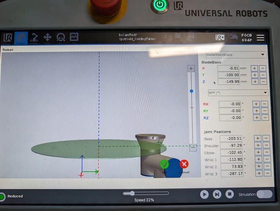This screenshot has height=211, width=280.
Task: Edit the Elbow joint value -102.45
Action: pyautogui.click(x=232, y=152)
